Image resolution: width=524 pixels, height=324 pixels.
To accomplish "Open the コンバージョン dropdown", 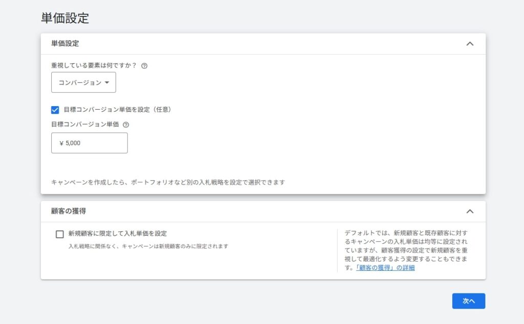I will point(83,83).
